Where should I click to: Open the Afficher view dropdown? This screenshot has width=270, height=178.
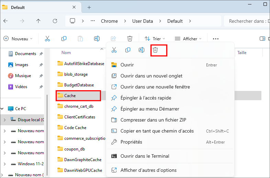[188, 39]
